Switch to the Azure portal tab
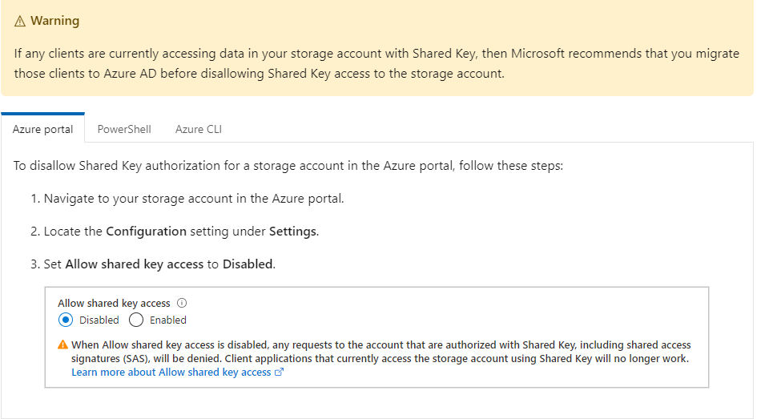Viewport: 769px width, 419px height. click(42, 129)
